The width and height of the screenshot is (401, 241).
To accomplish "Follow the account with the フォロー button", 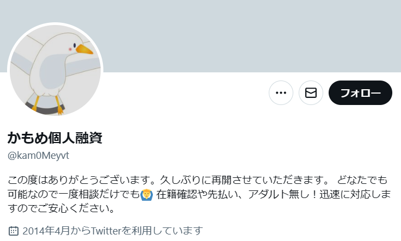I will 360,93.
